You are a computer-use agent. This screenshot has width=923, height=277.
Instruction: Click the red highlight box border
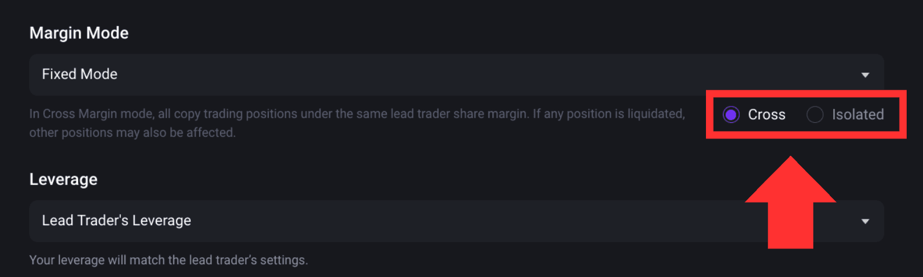(x=806, y=93)
